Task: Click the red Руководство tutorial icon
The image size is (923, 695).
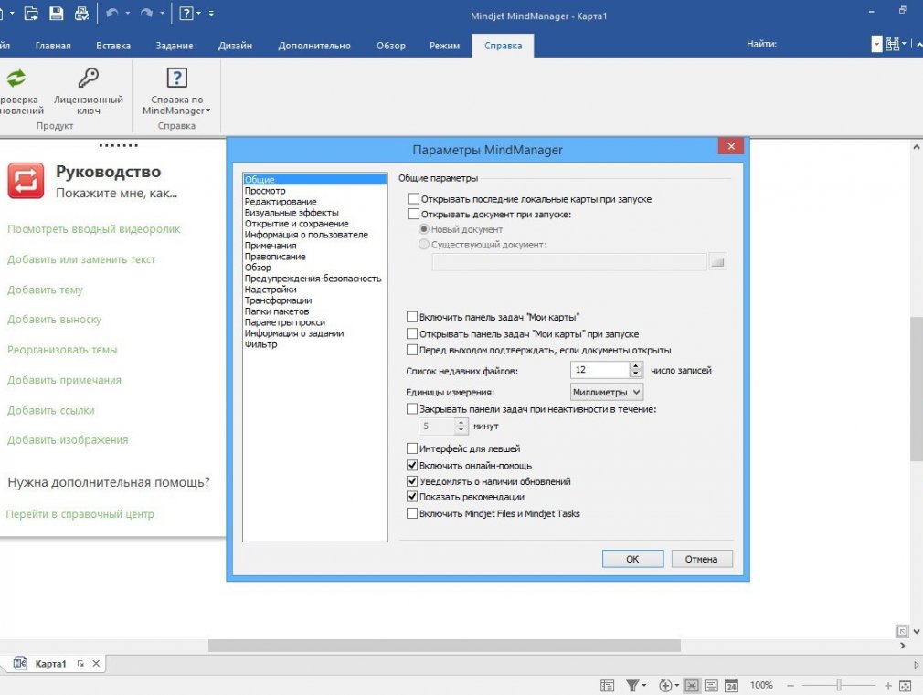Action: pyautogui.click(x=26, y=181)
